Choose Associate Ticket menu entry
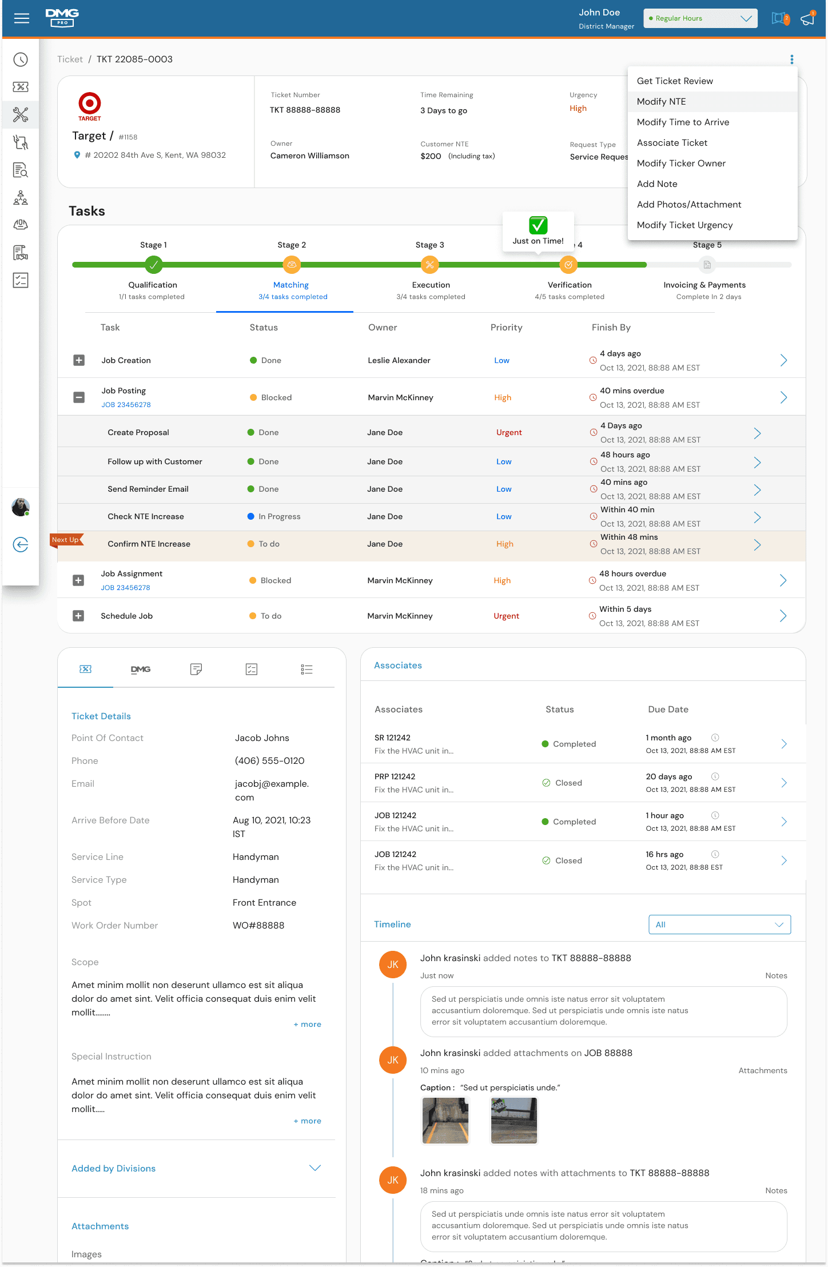This screenshot has height=1267, width=828. (x=712, y=142)
